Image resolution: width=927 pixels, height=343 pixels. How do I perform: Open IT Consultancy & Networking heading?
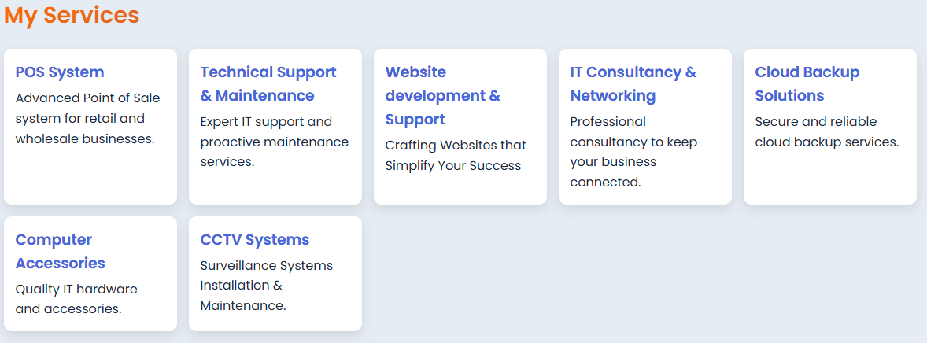633,84
